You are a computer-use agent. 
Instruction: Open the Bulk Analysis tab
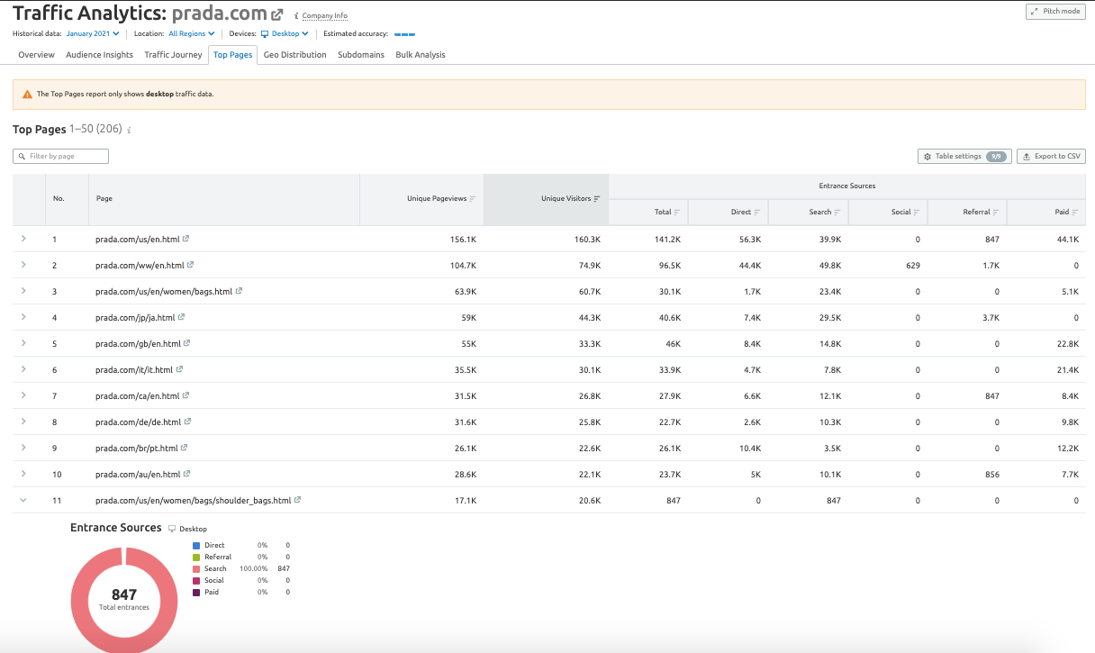(x=421, y=55)
